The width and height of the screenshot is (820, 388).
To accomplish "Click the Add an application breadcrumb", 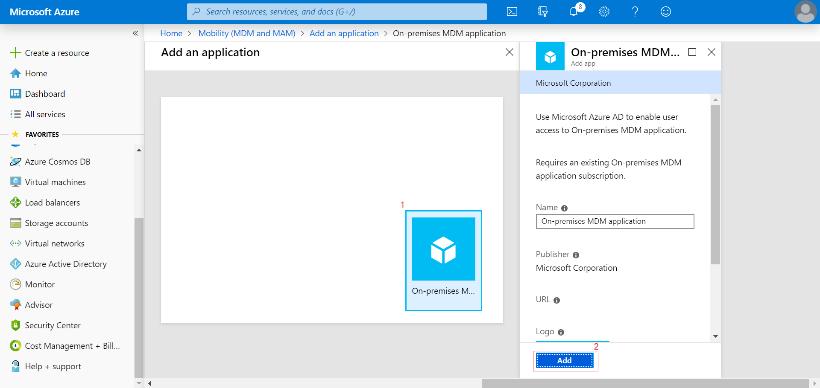I will [344, 33].
